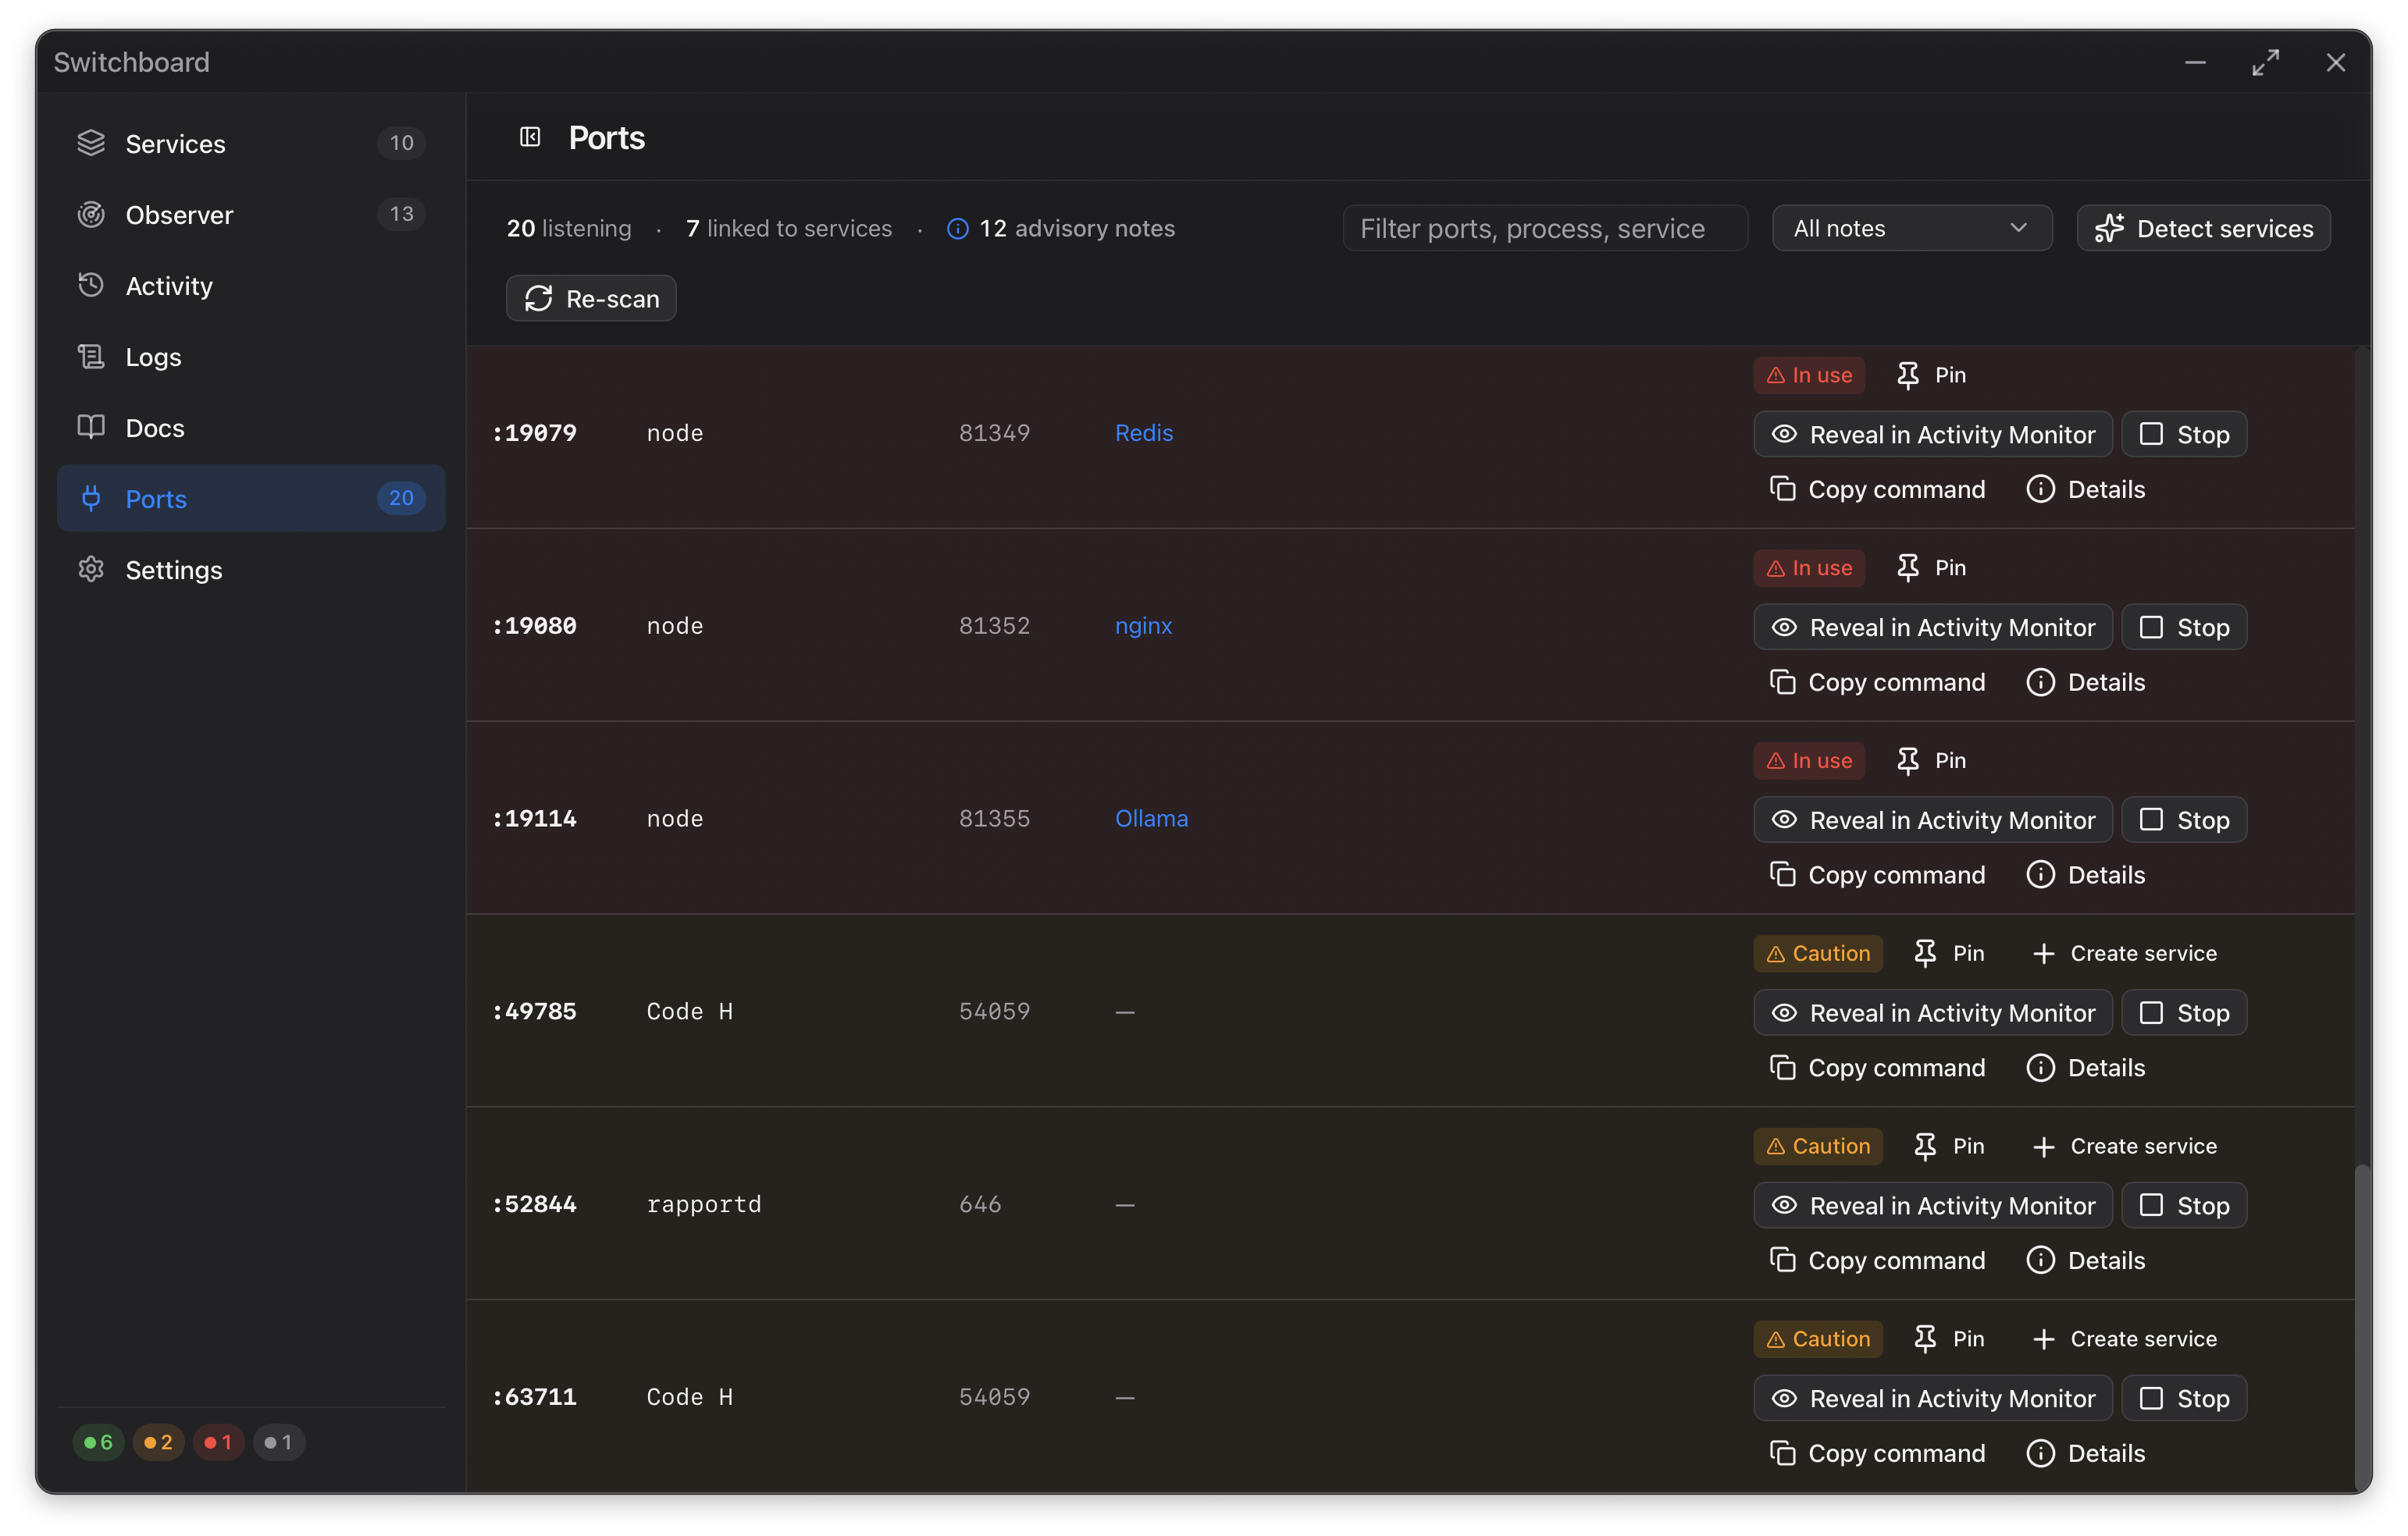Pin port 19080
Screen dimensions: 2408x1536
[x=1931, y=567]
